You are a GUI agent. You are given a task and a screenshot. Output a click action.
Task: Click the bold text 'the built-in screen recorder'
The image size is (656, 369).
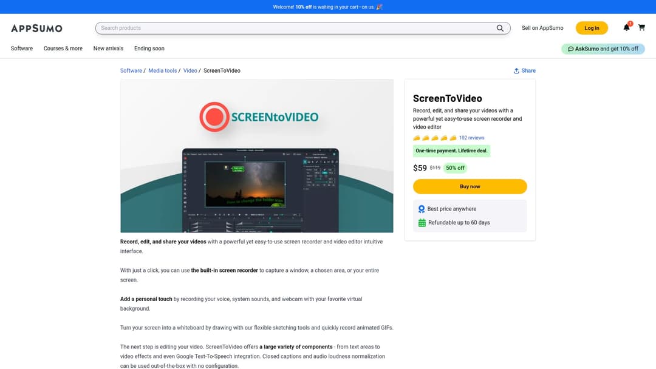click(224, 270)
